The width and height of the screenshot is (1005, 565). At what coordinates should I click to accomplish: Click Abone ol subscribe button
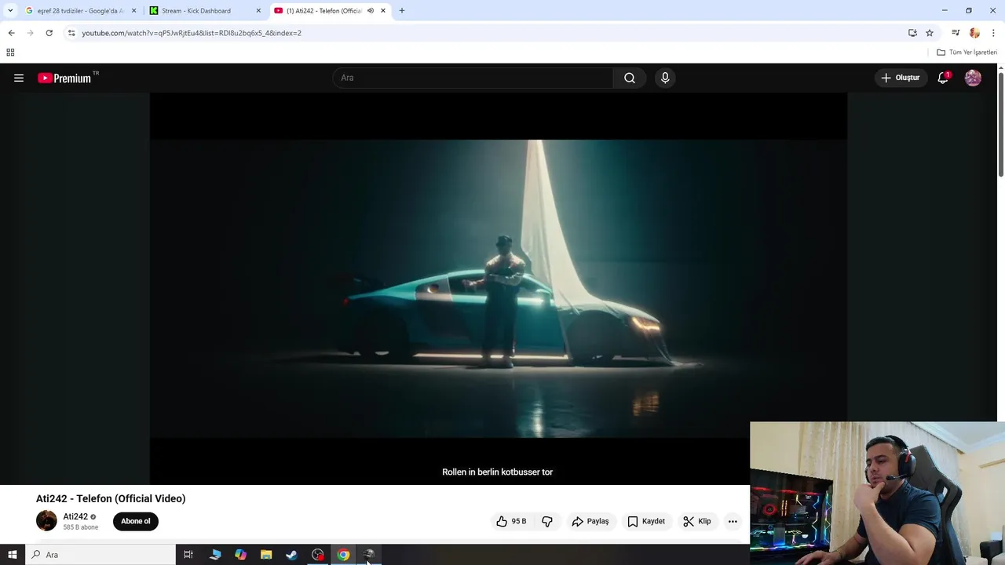(136, 521)
